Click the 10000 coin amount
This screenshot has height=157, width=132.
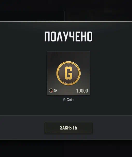82,91
